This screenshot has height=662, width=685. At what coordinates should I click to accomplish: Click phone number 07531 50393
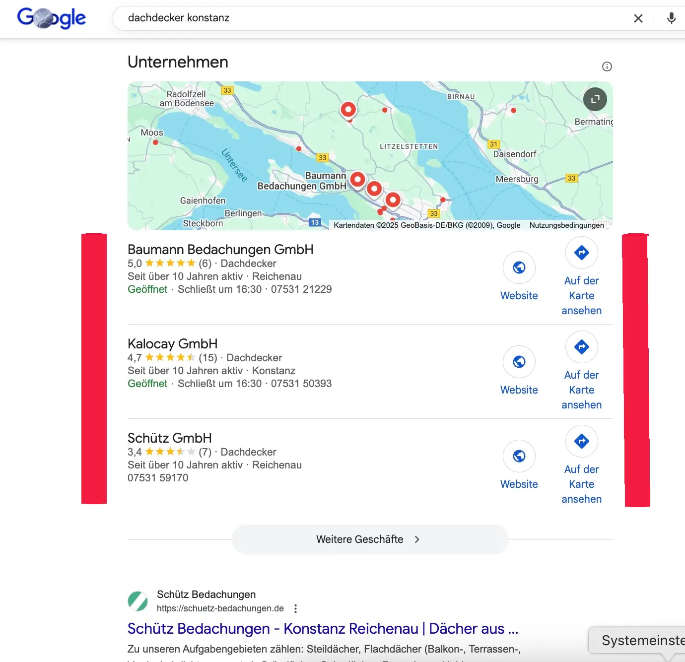click(301, 384)
